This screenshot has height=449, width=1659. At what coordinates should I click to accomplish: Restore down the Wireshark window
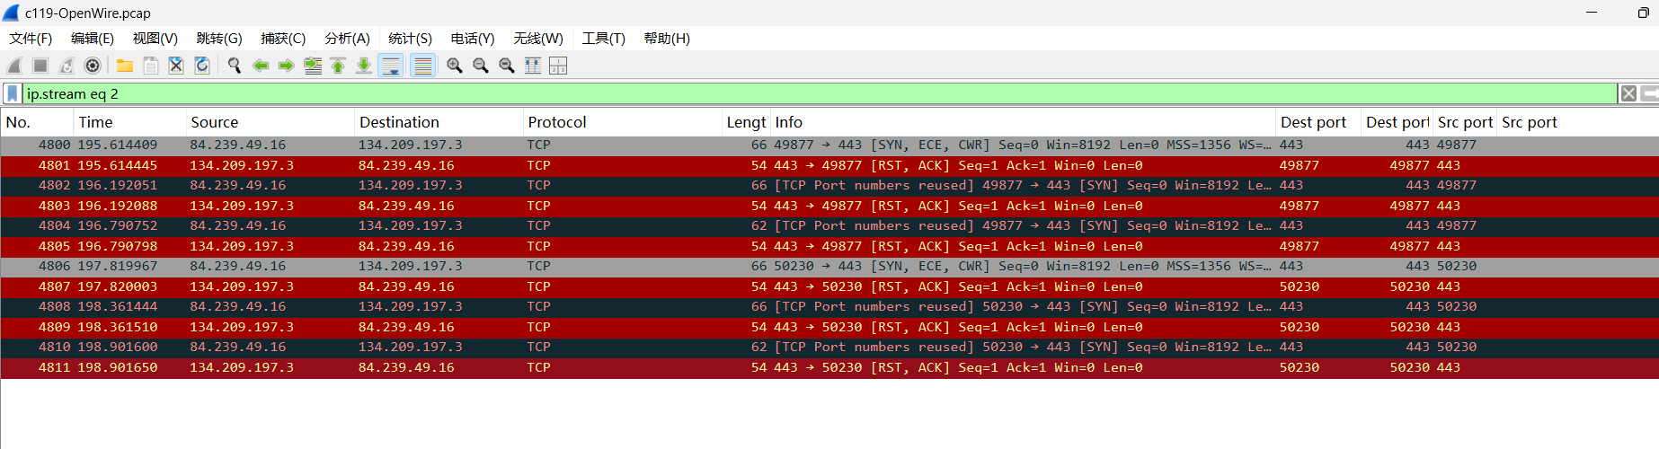[1643, 13]
